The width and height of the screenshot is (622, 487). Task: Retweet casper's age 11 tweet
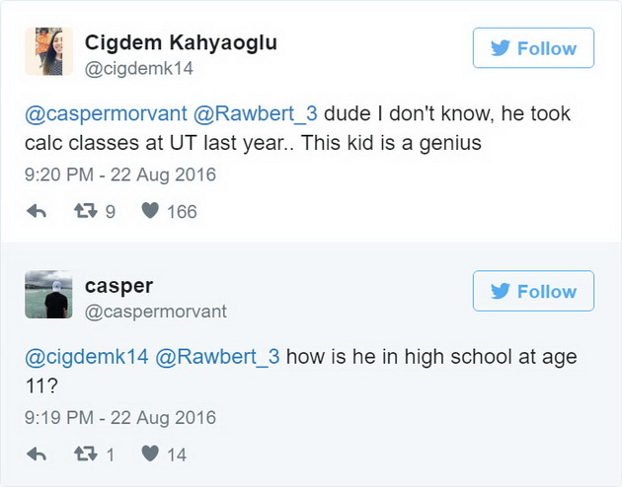pos(86,453)
